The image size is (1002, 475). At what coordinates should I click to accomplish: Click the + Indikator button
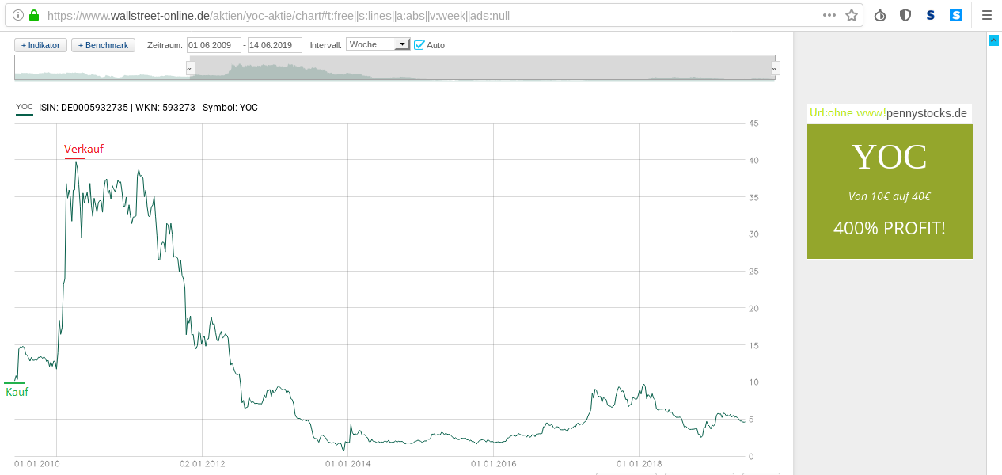[x=40, y=45]
